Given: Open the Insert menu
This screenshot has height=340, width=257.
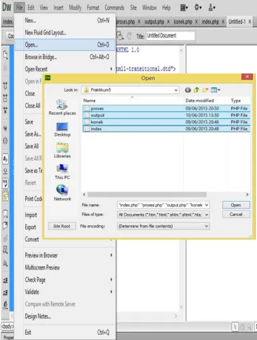Looking at the screenshot, I should (58, 7).
